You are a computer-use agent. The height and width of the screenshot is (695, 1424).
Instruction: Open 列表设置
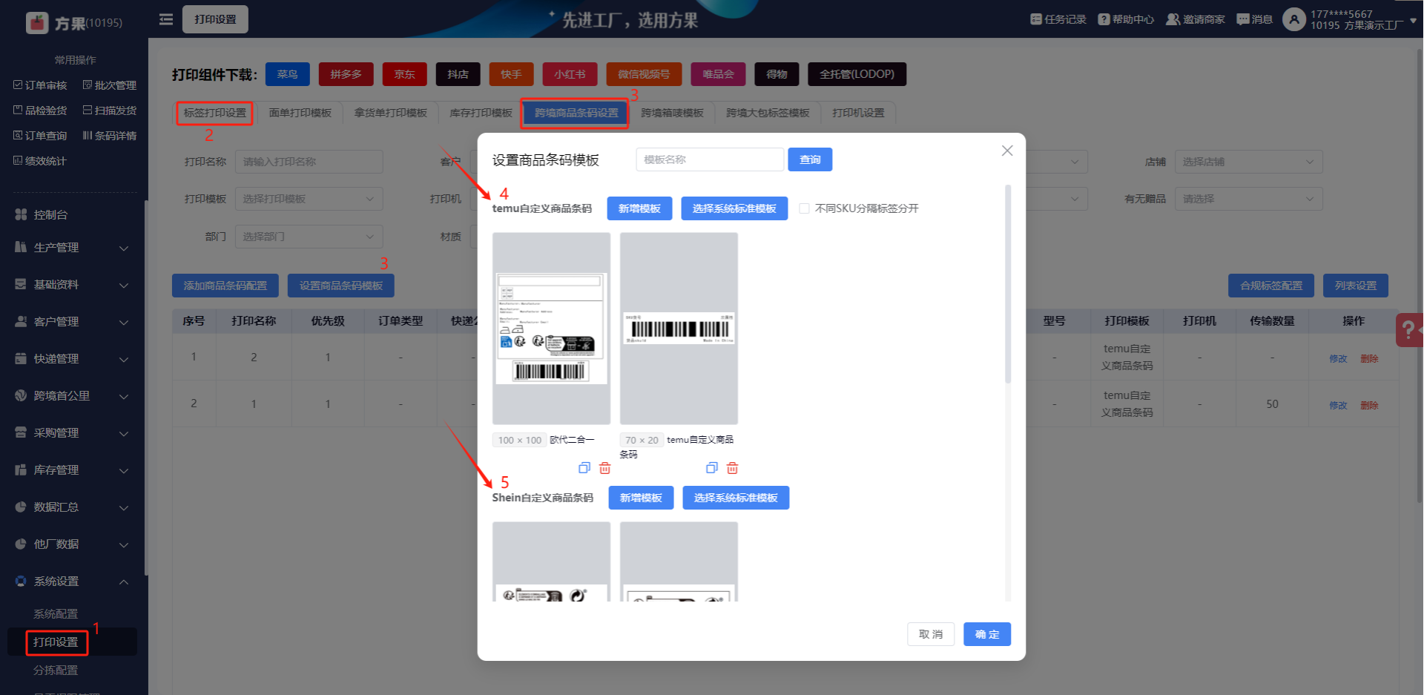(1356, 286)
